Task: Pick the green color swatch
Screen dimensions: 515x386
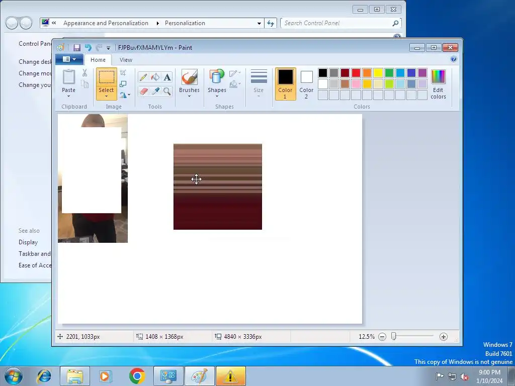Action: (389, 72)
